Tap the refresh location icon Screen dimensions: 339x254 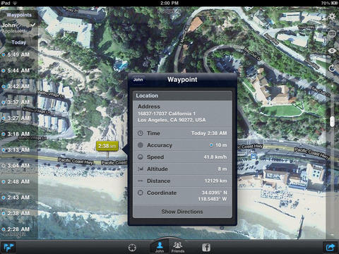pyautogui.click(x=332, y=68)
